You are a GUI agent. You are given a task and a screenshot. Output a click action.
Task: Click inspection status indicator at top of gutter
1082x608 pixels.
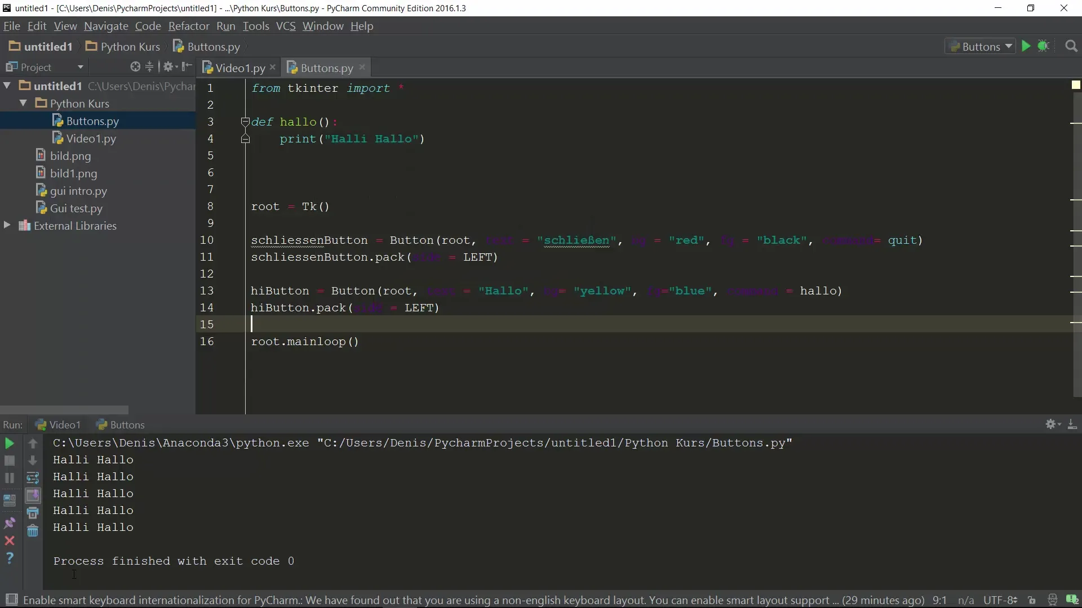click(1076, 85)
